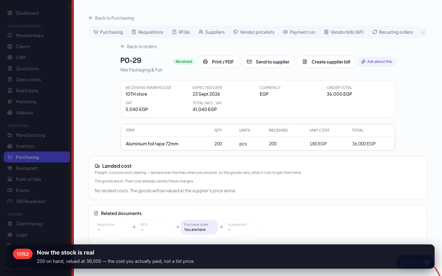Click the printer icon on Print / PDF
This screenshot has width=442, height=276.
[205, 62]
